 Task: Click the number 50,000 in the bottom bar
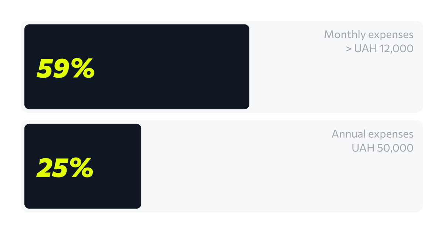coord(395,148)
